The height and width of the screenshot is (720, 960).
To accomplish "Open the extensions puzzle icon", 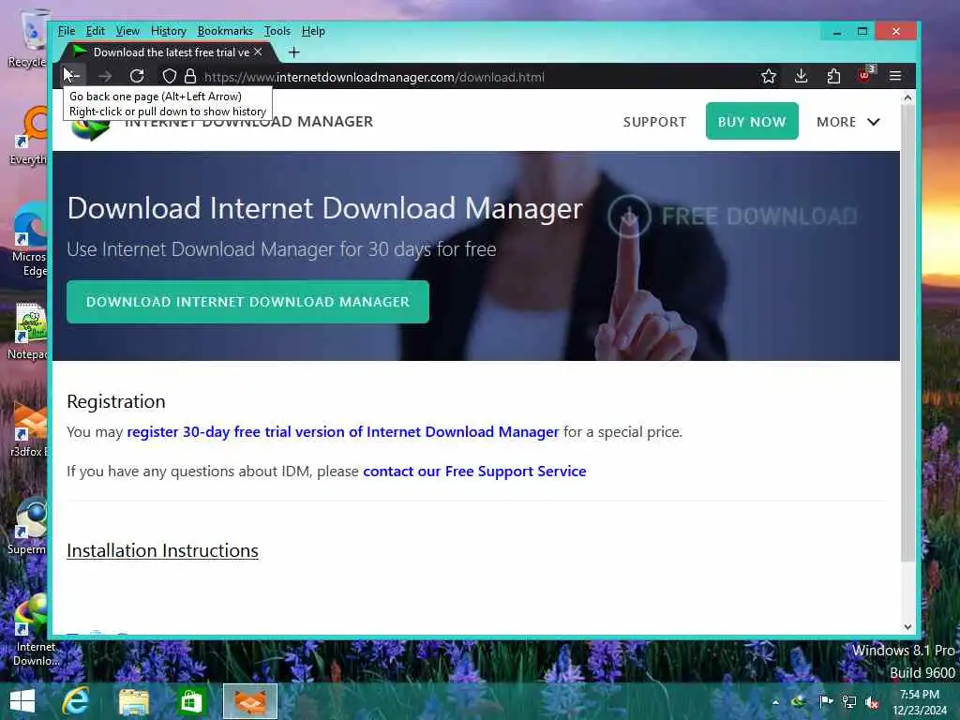I will [833, 76].
